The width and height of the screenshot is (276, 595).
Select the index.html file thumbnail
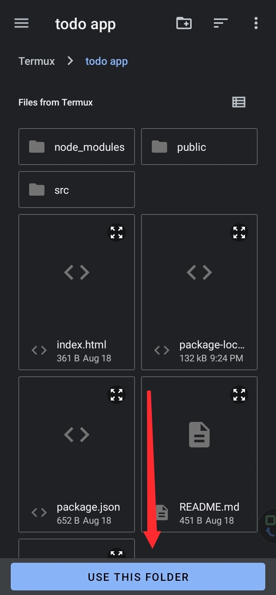coord(77,272)
